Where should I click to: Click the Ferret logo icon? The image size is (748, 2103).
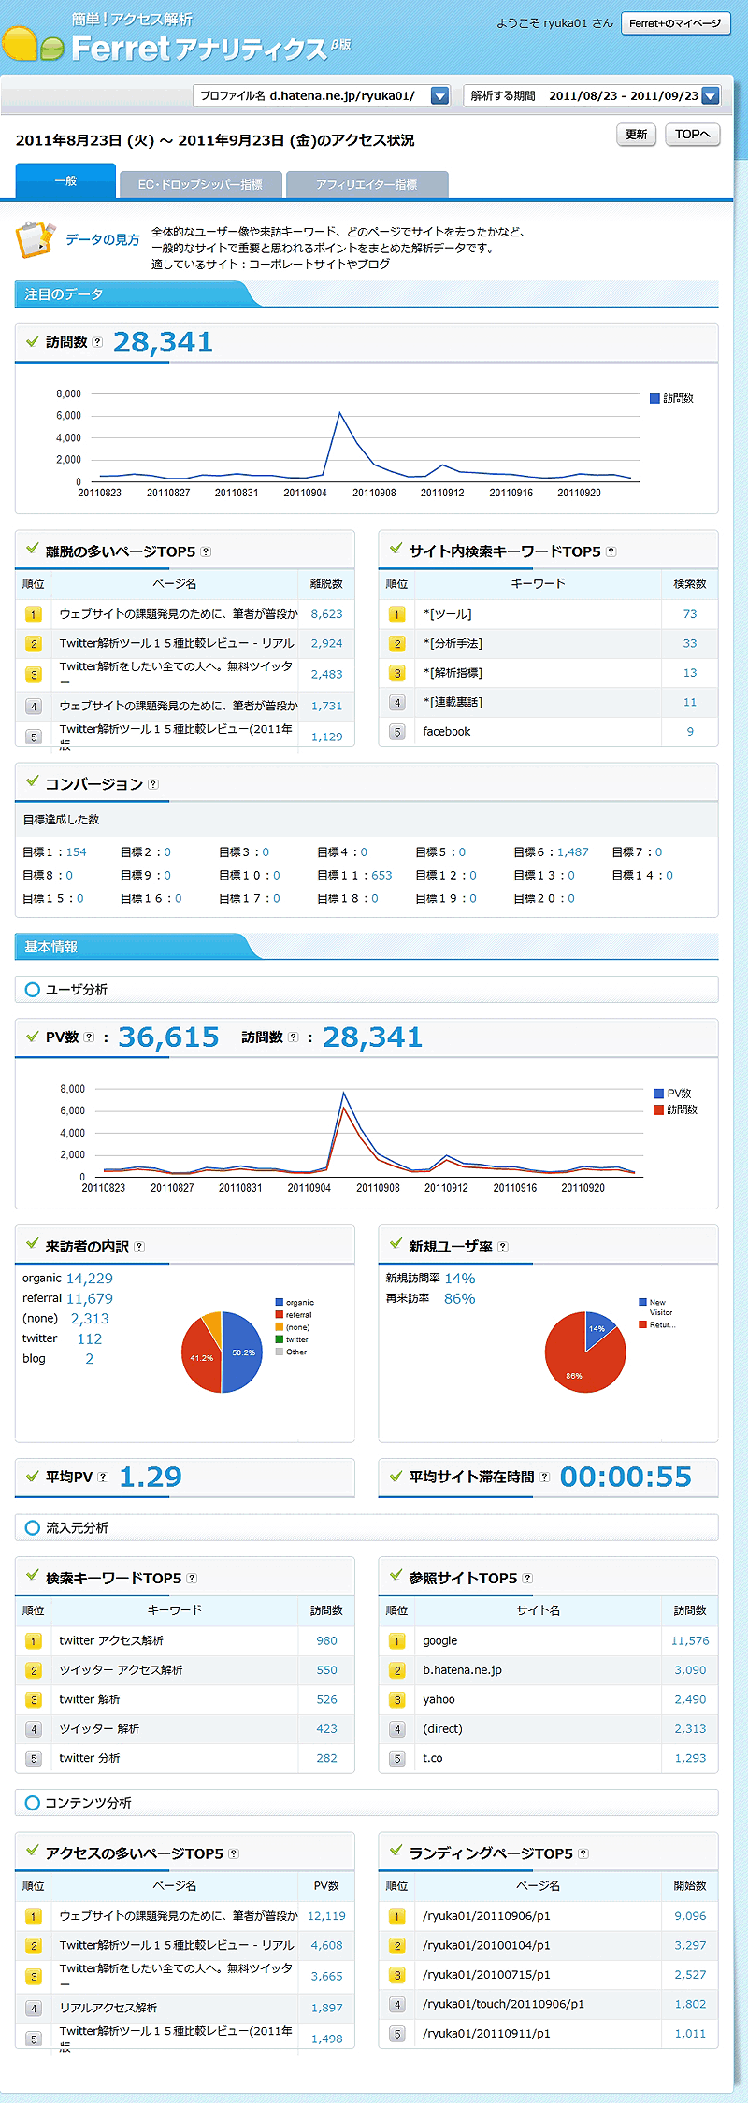(x=34, y=45)
